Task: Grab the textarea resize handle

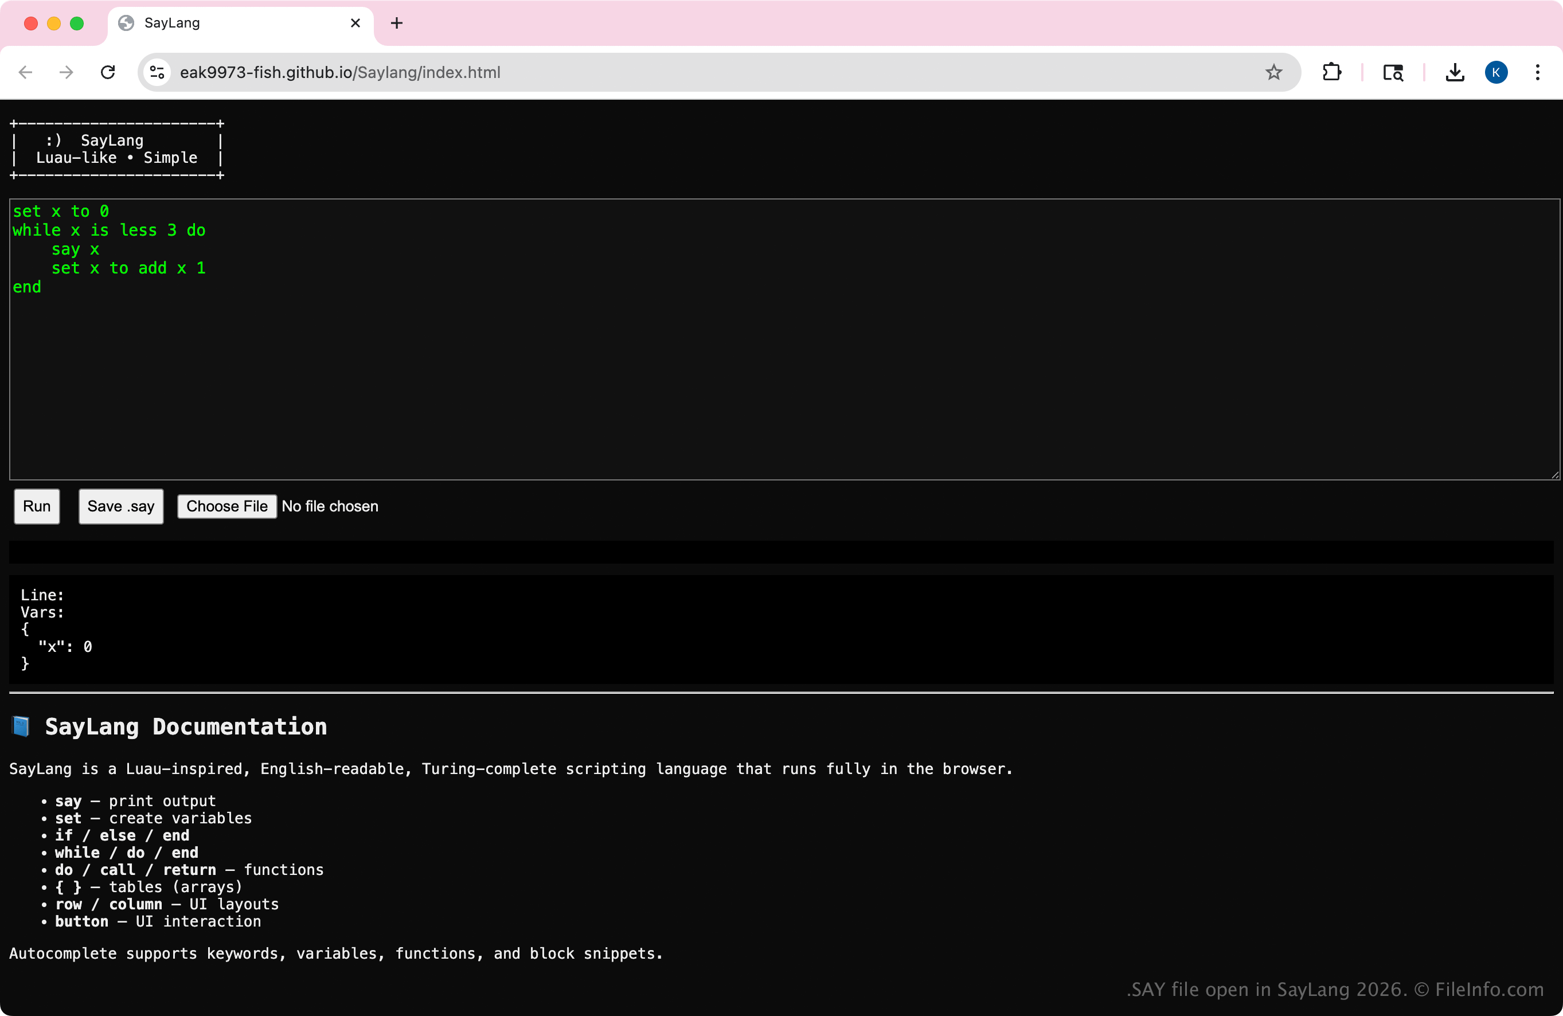Action: tap(1554, 475)
